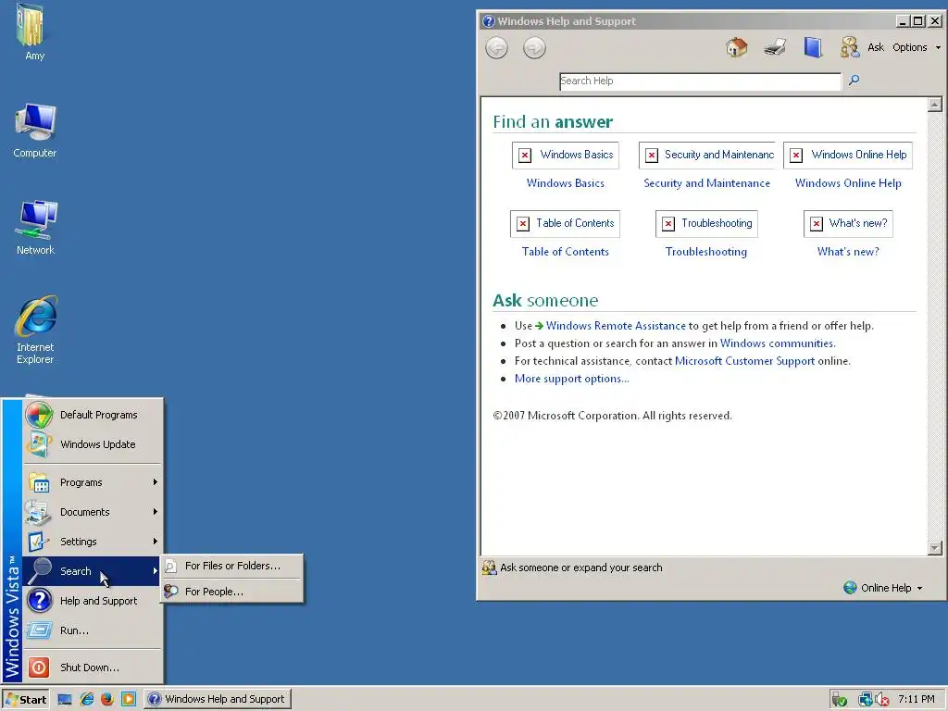948x711 pixels.
Task: Open the Options dropdown menu
Action: [917, 47]
